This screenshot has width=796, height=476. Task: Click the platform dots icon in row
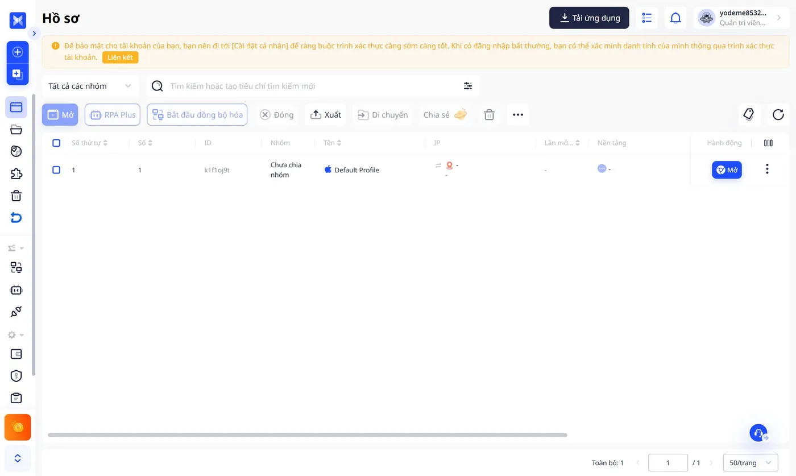[602, 168]
